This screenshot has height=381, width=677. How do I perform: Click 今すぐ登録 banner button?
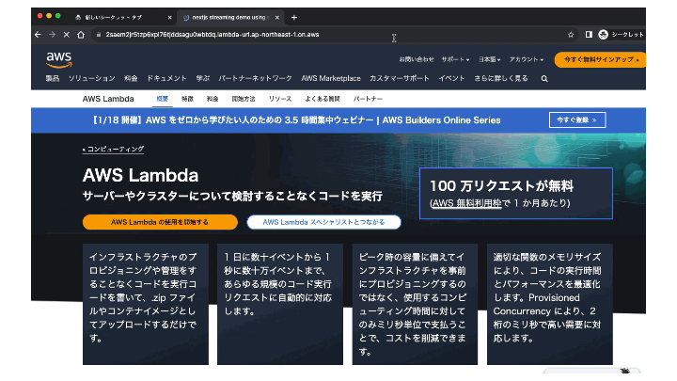[x=577, y=119]
